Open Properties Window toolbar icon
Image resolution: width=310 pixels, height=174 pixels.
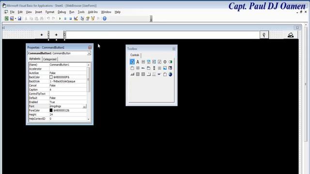coord(88,18)
